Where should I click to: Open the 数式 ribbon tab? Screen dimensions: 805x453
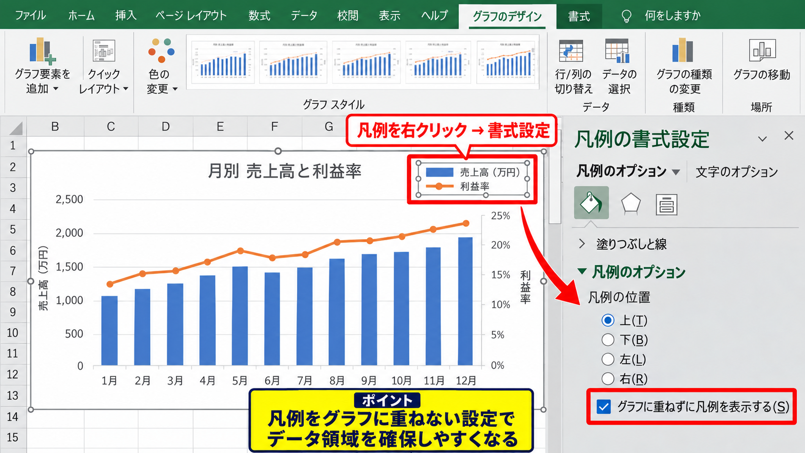tap(259, 15)
